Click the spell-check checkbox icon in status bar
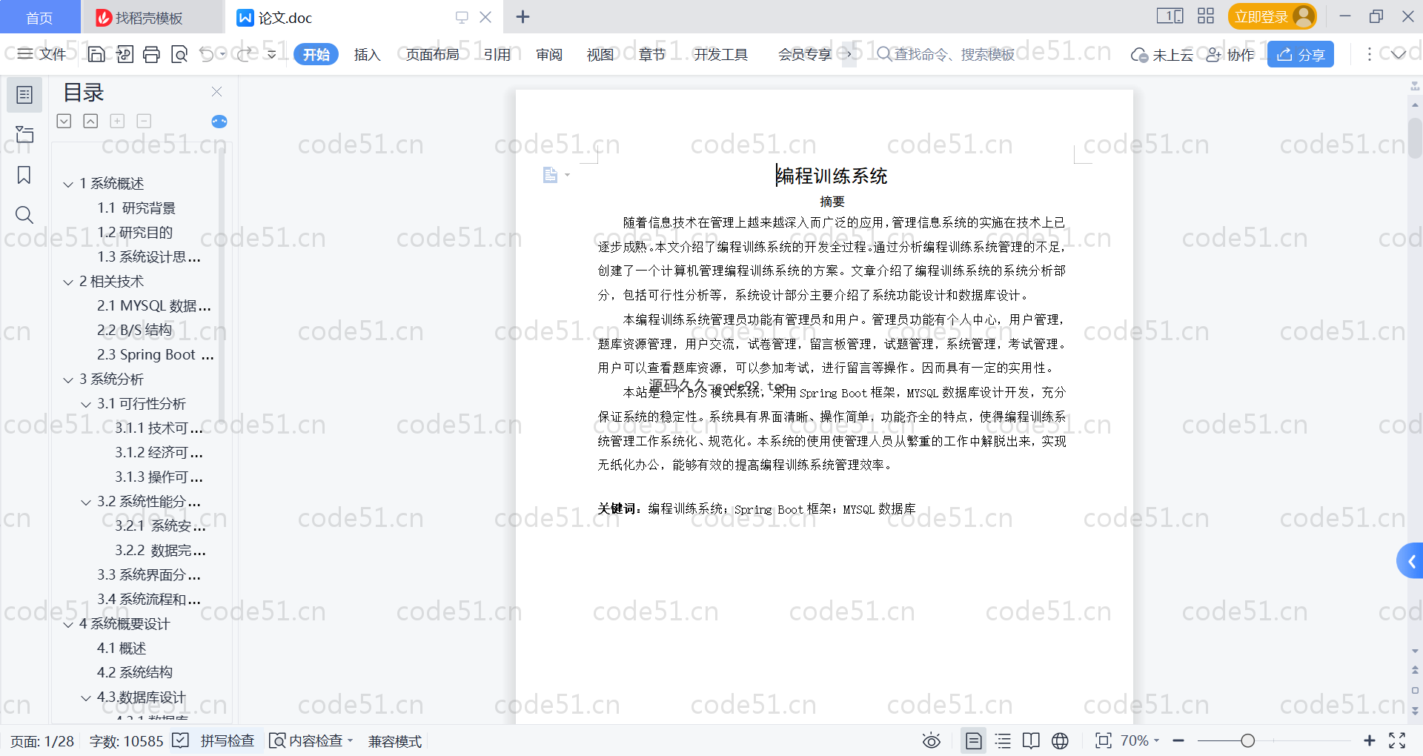Viewport: 1423px width, 756px height. coord(180,740)
